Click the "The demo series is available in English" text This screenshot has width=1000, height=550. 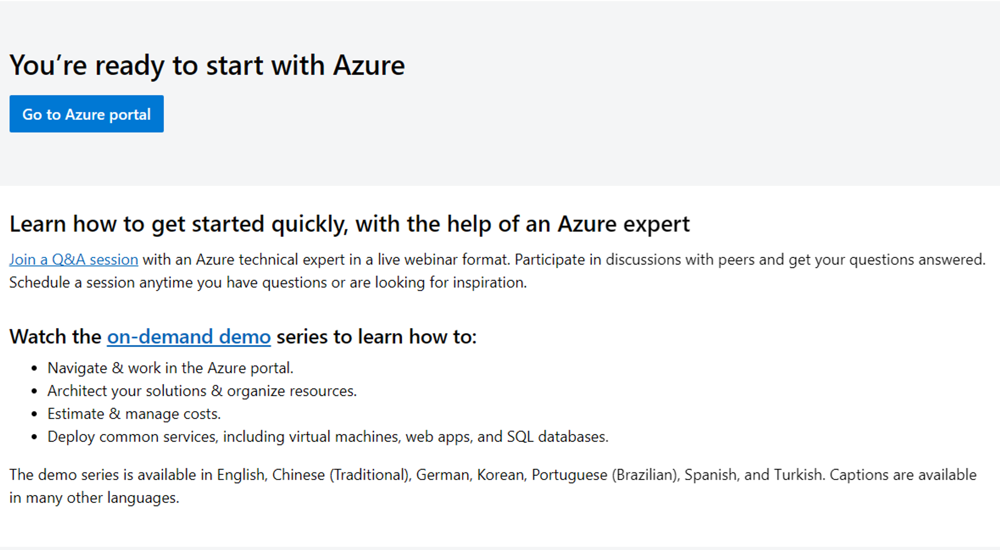pos(137,474)
